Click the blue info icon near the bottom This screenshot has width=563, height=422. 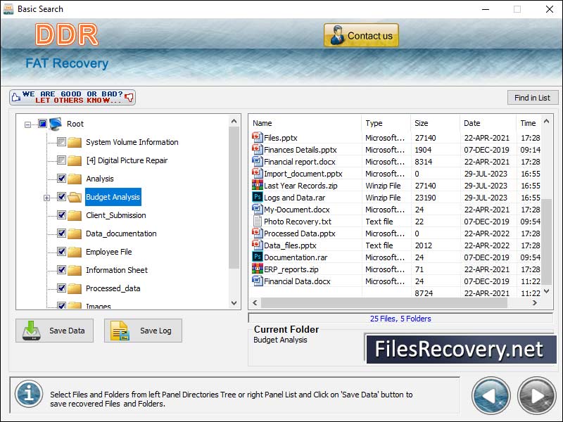pyautogui.click(x=29, y=395)
